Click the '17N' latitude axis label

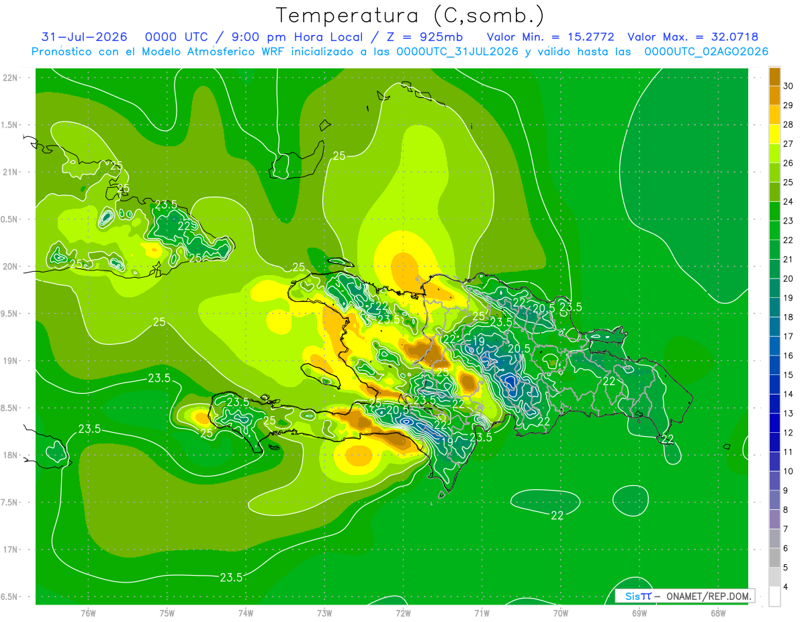[x=10, y=550]
